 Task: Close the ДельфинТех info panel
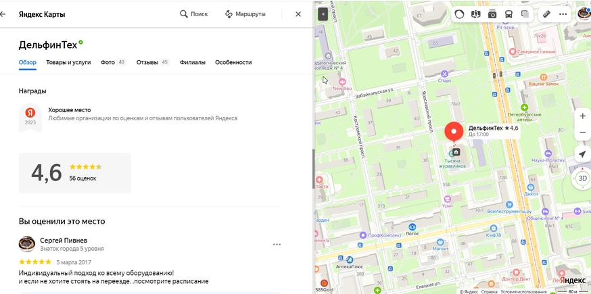pos(298,14)
